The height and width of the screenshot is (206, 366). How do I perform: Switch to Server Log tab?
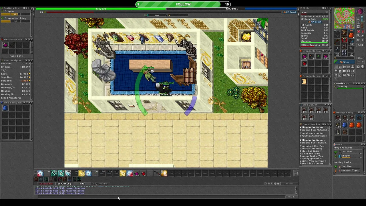pyautogui.click(x=64, y=184)
